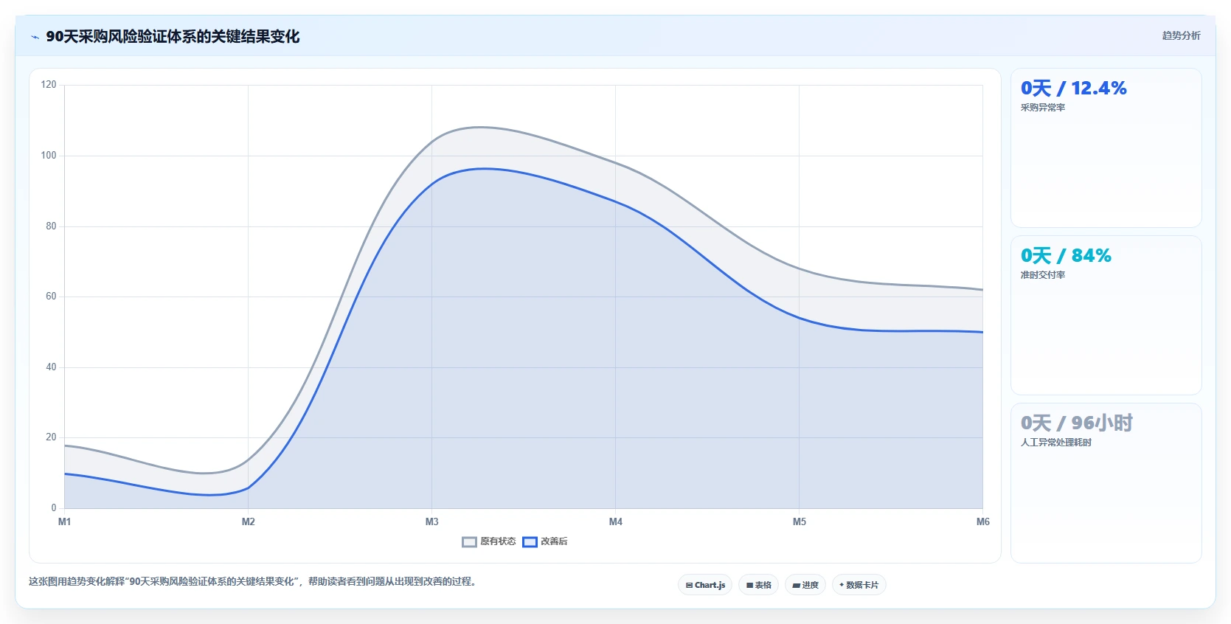Image resolution: width=1231 pixels, height=624 pixels.
Task: Click the 0天 / 96小时 metric value
Action: tap(1076, 423)
